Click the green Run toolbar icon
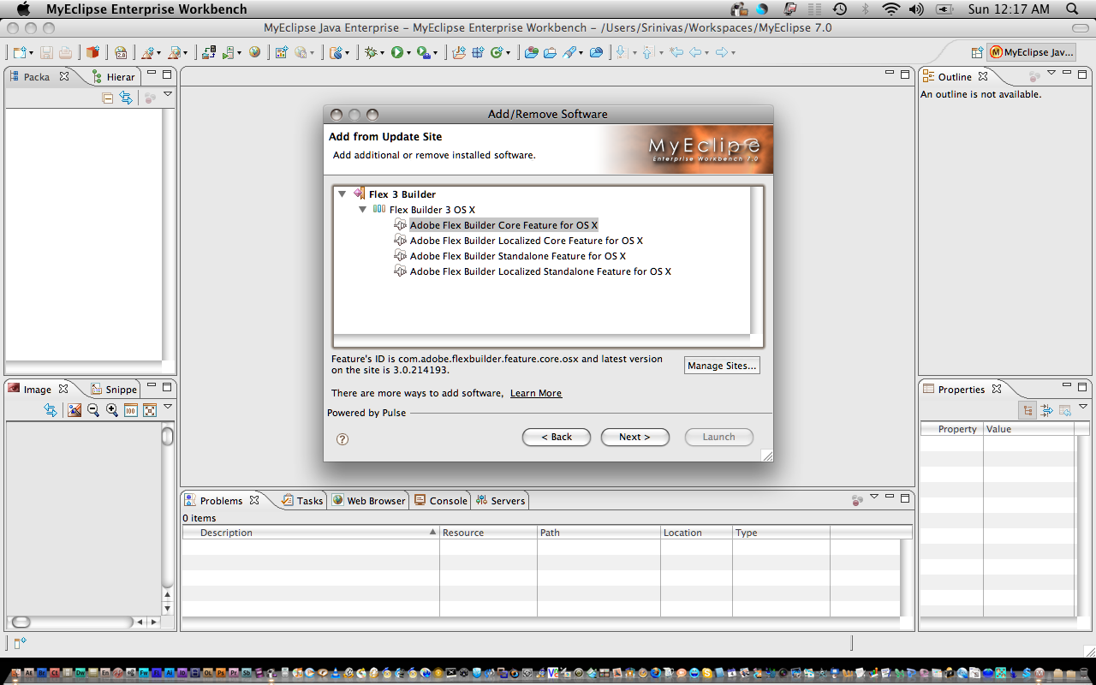 point(397,52)
